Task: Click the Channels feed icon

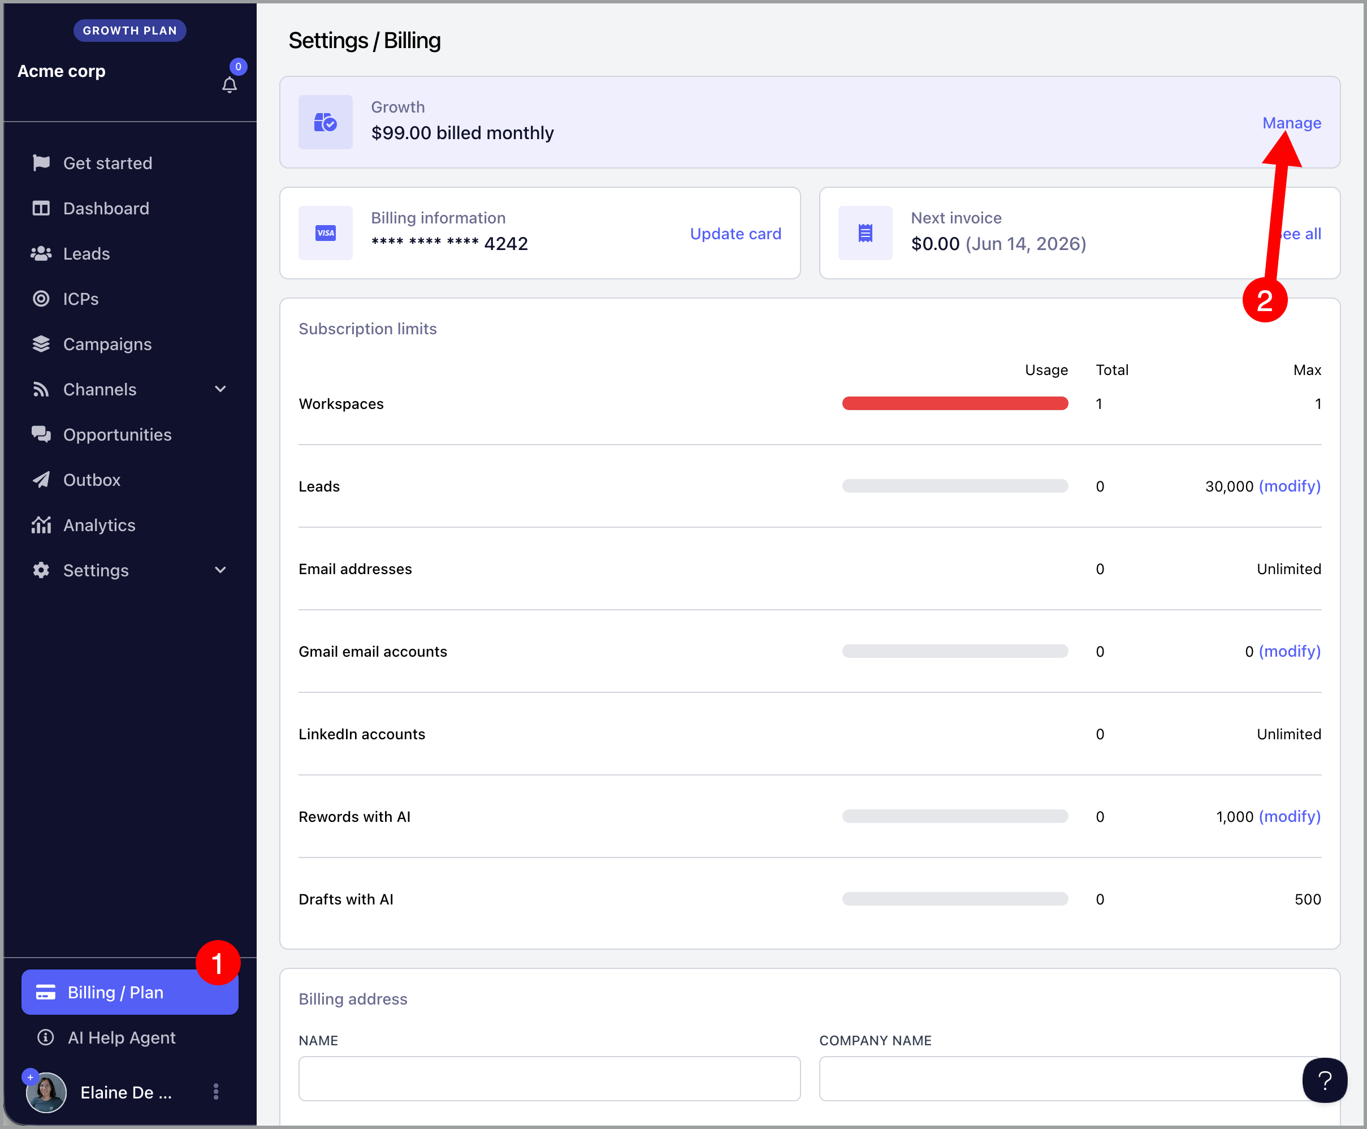Action: click(x=41, y=389)
